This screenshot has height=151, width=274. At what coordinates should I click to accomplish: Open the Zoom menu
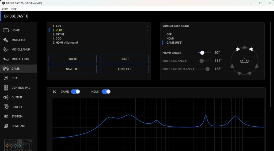5,9
